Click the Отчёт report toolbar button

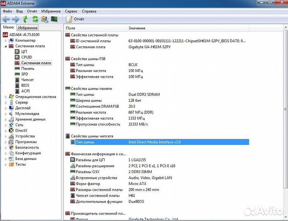pos(75,19)
